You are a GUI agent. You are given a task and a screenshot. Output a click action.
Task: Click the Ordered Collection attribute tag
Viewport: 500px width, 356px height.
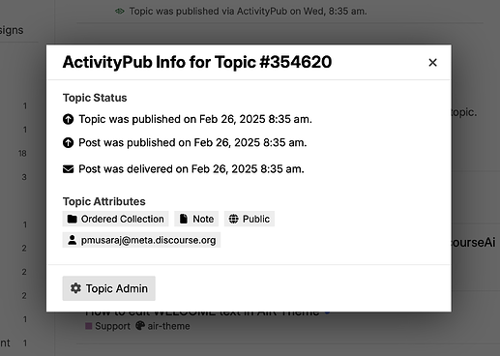pos(115,219)
